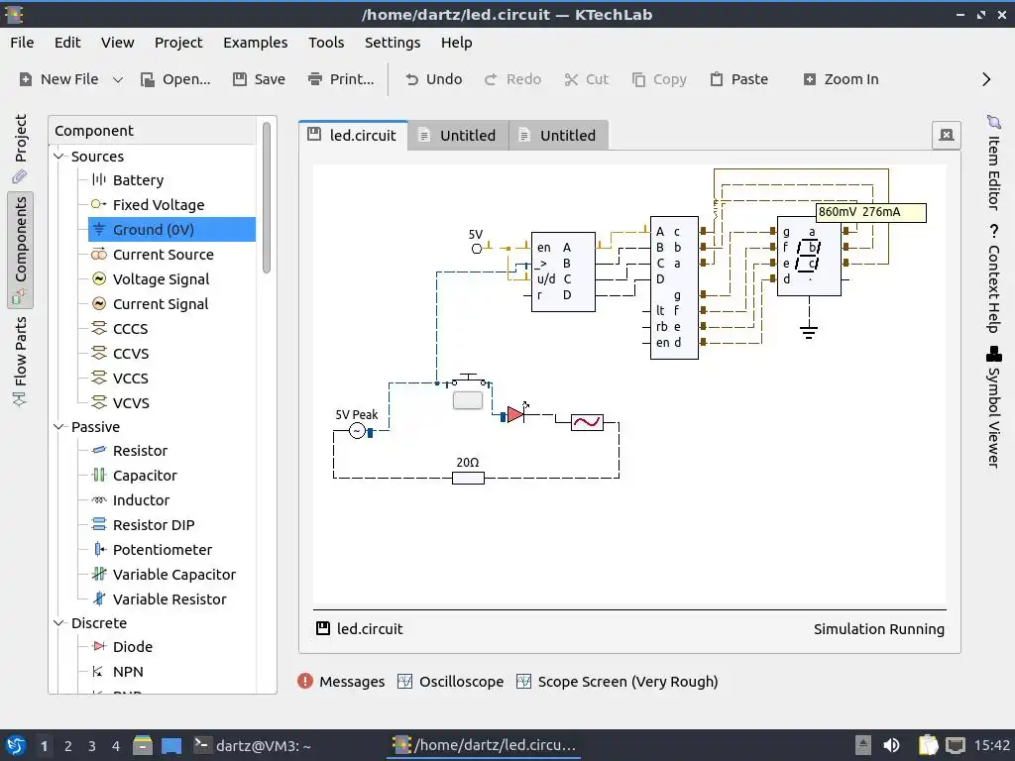The height and width of the screenshot is (761, 1015).
Task: Select the VCCS component
Action: pyautogui.click(x=130, y=378)
